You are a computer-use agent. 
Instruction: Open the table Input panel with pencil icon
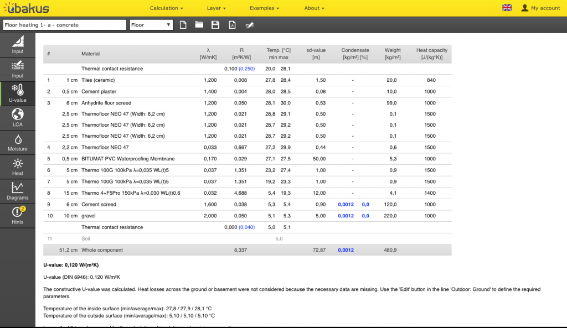(18, 69)
